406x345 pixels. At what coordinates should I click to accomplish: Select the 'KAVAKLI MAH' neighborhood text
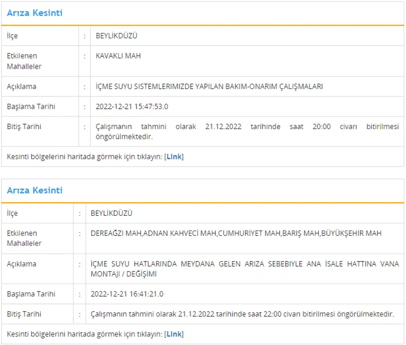(118, 56)
